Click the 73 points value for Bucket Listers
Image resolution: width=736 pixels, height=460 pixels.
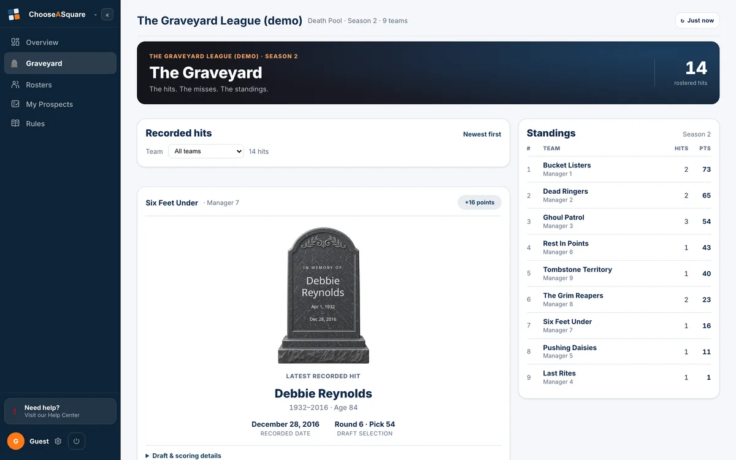pos(707,169)
